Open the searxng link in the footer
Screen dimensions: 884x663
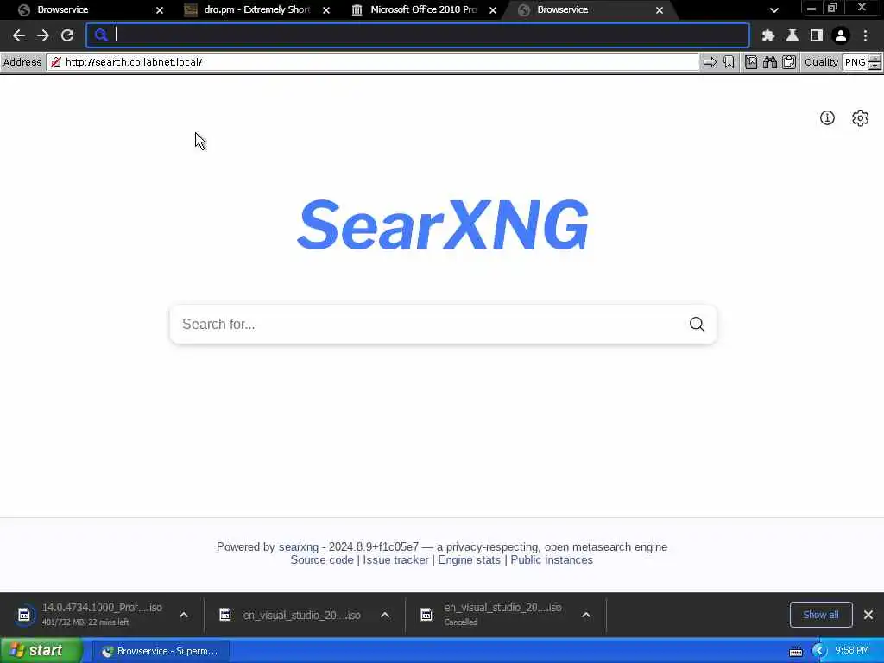click(298, 546)
